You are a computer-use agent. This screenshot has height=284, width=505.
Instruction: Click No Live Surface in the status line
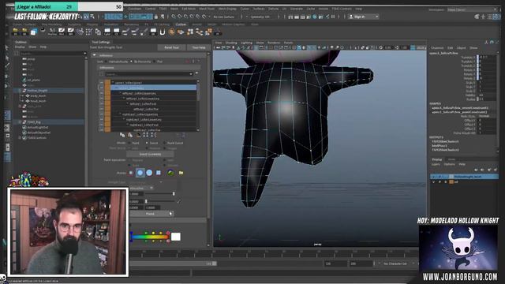[x=224, y=17]
